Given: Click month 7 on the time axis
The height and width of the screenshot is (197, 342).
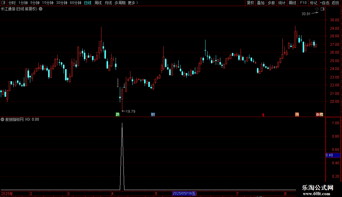Looking at the screenshot, I should 238,193.
